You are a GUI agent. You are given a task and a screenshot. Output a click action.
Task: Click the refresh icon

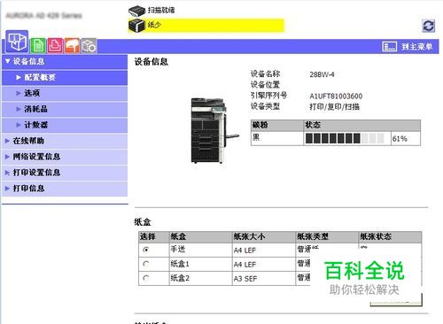pos(428,26)
